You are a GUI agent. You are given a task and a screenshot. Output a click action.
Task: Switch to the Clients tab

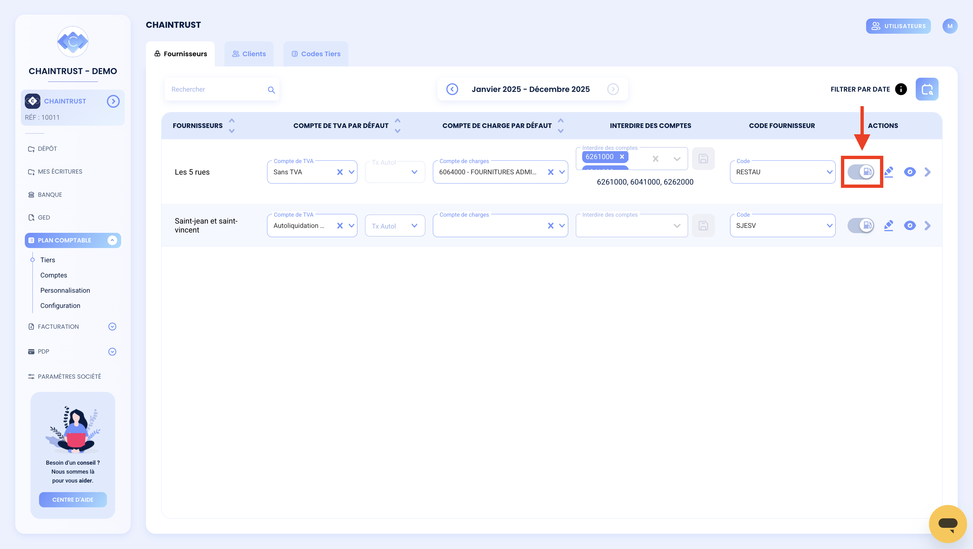249,54
